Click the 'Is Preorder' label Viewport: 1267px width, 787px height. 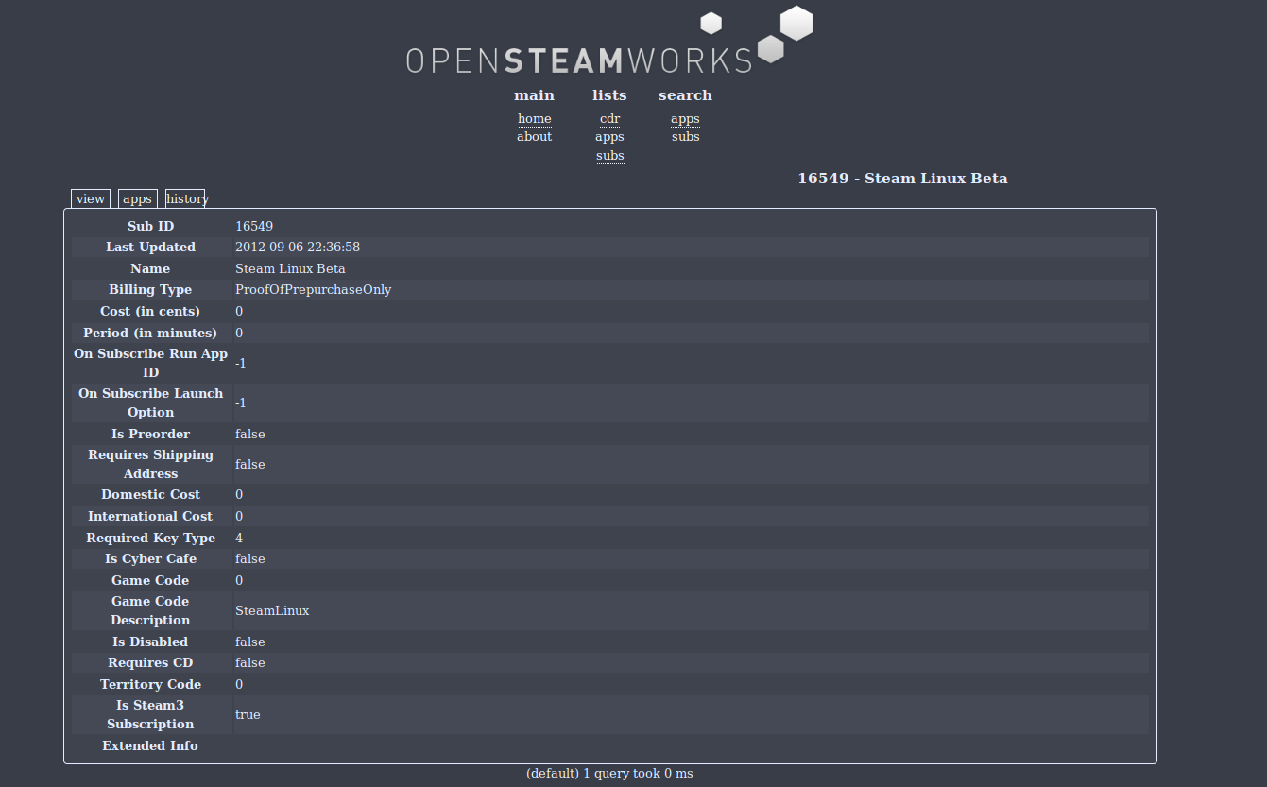coord(151,434)
